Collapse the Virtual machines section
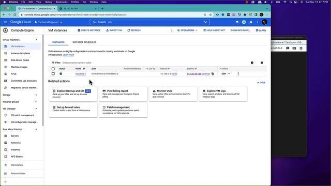The image size is (331, 186). (x=36, y=40)
